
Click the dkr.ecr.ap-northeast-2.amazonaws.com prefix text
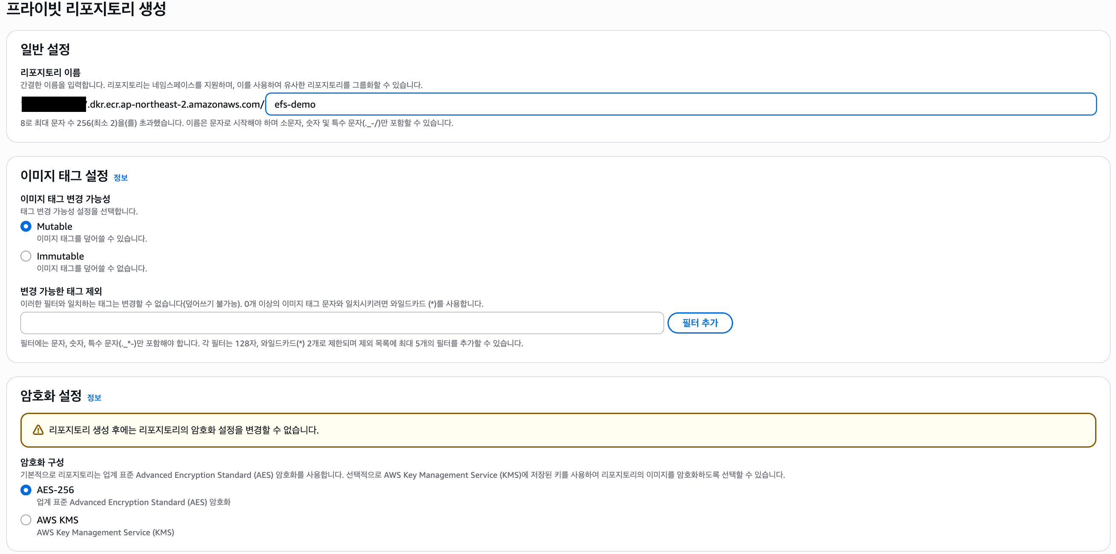(176, 104)
